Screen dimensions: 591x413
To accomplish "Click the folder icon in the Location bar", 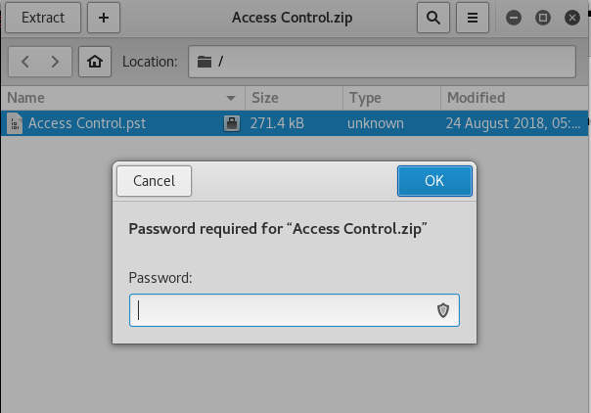I will pos(204,62).
